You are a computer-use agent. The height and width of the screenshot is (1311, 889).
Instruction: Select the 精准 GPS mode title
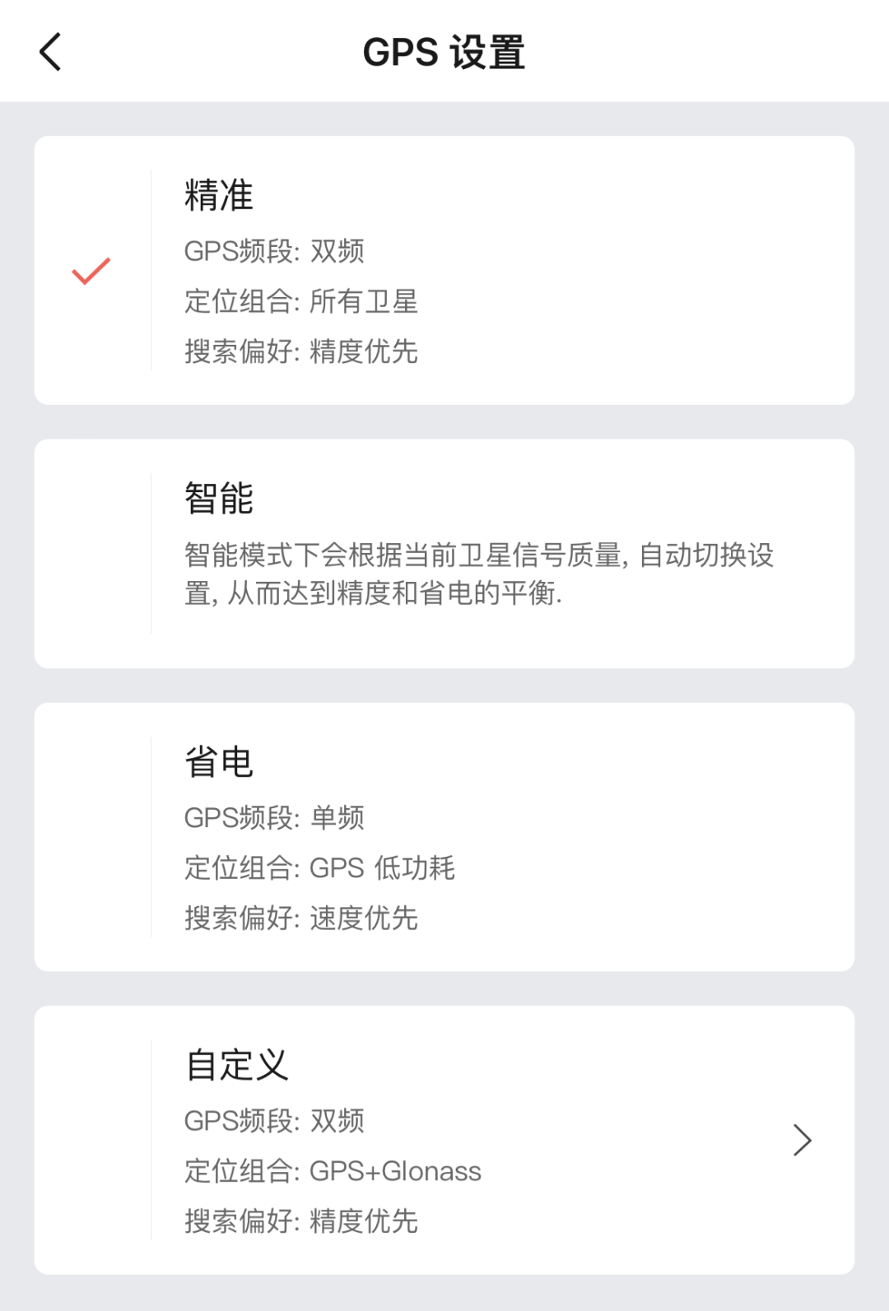219,196
